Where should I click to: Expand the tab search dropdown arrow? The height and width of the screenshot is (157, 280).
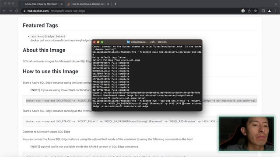coord(276,4)
